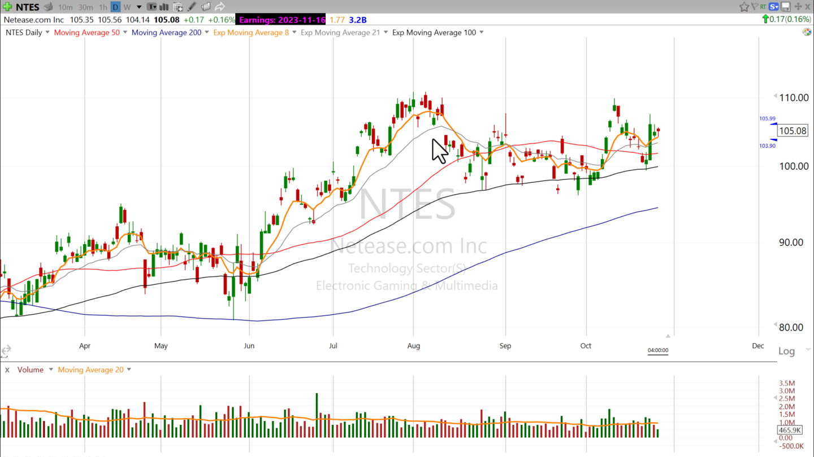Viewport: 814px width, 457px height.
Task: Select the 1h timeframe
Action: point(102,7)
